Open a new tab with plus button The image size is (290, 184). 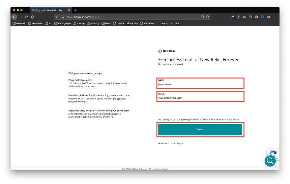[75, 10]
